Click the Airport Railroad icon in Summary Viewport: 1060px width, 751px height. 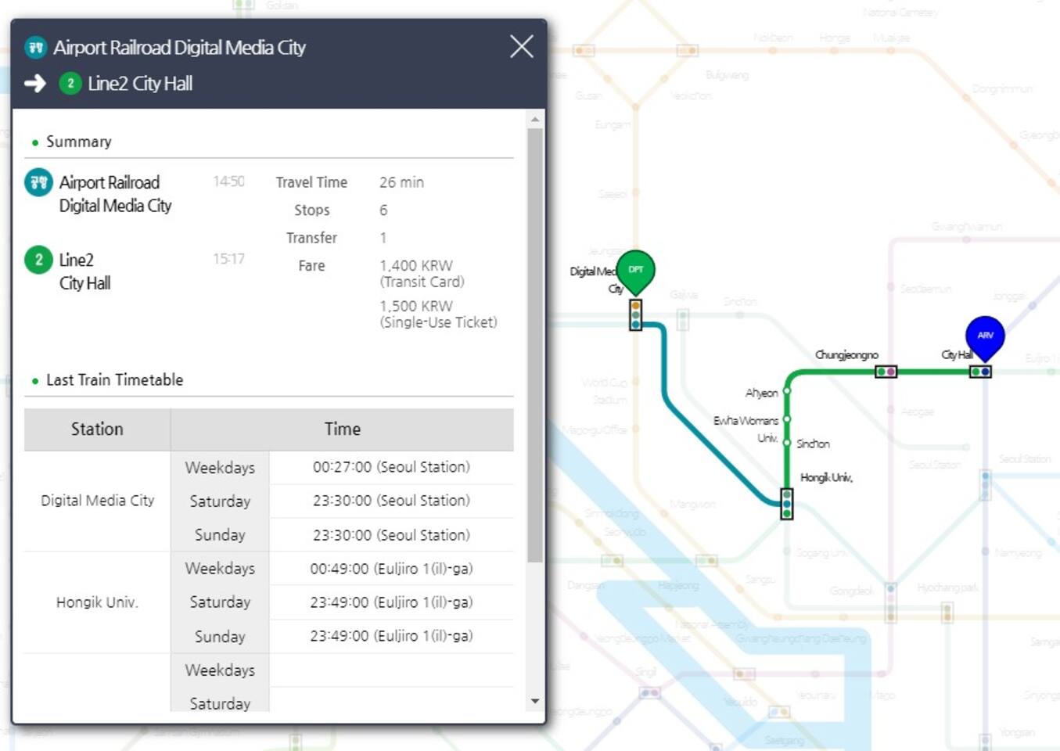[38, 182]
